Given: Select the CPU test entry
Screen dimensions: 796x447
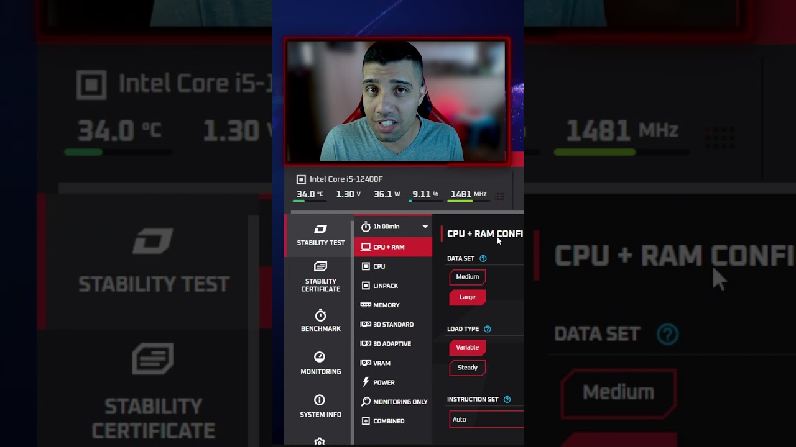Looking at the screenshot, I should coord(393,266).
